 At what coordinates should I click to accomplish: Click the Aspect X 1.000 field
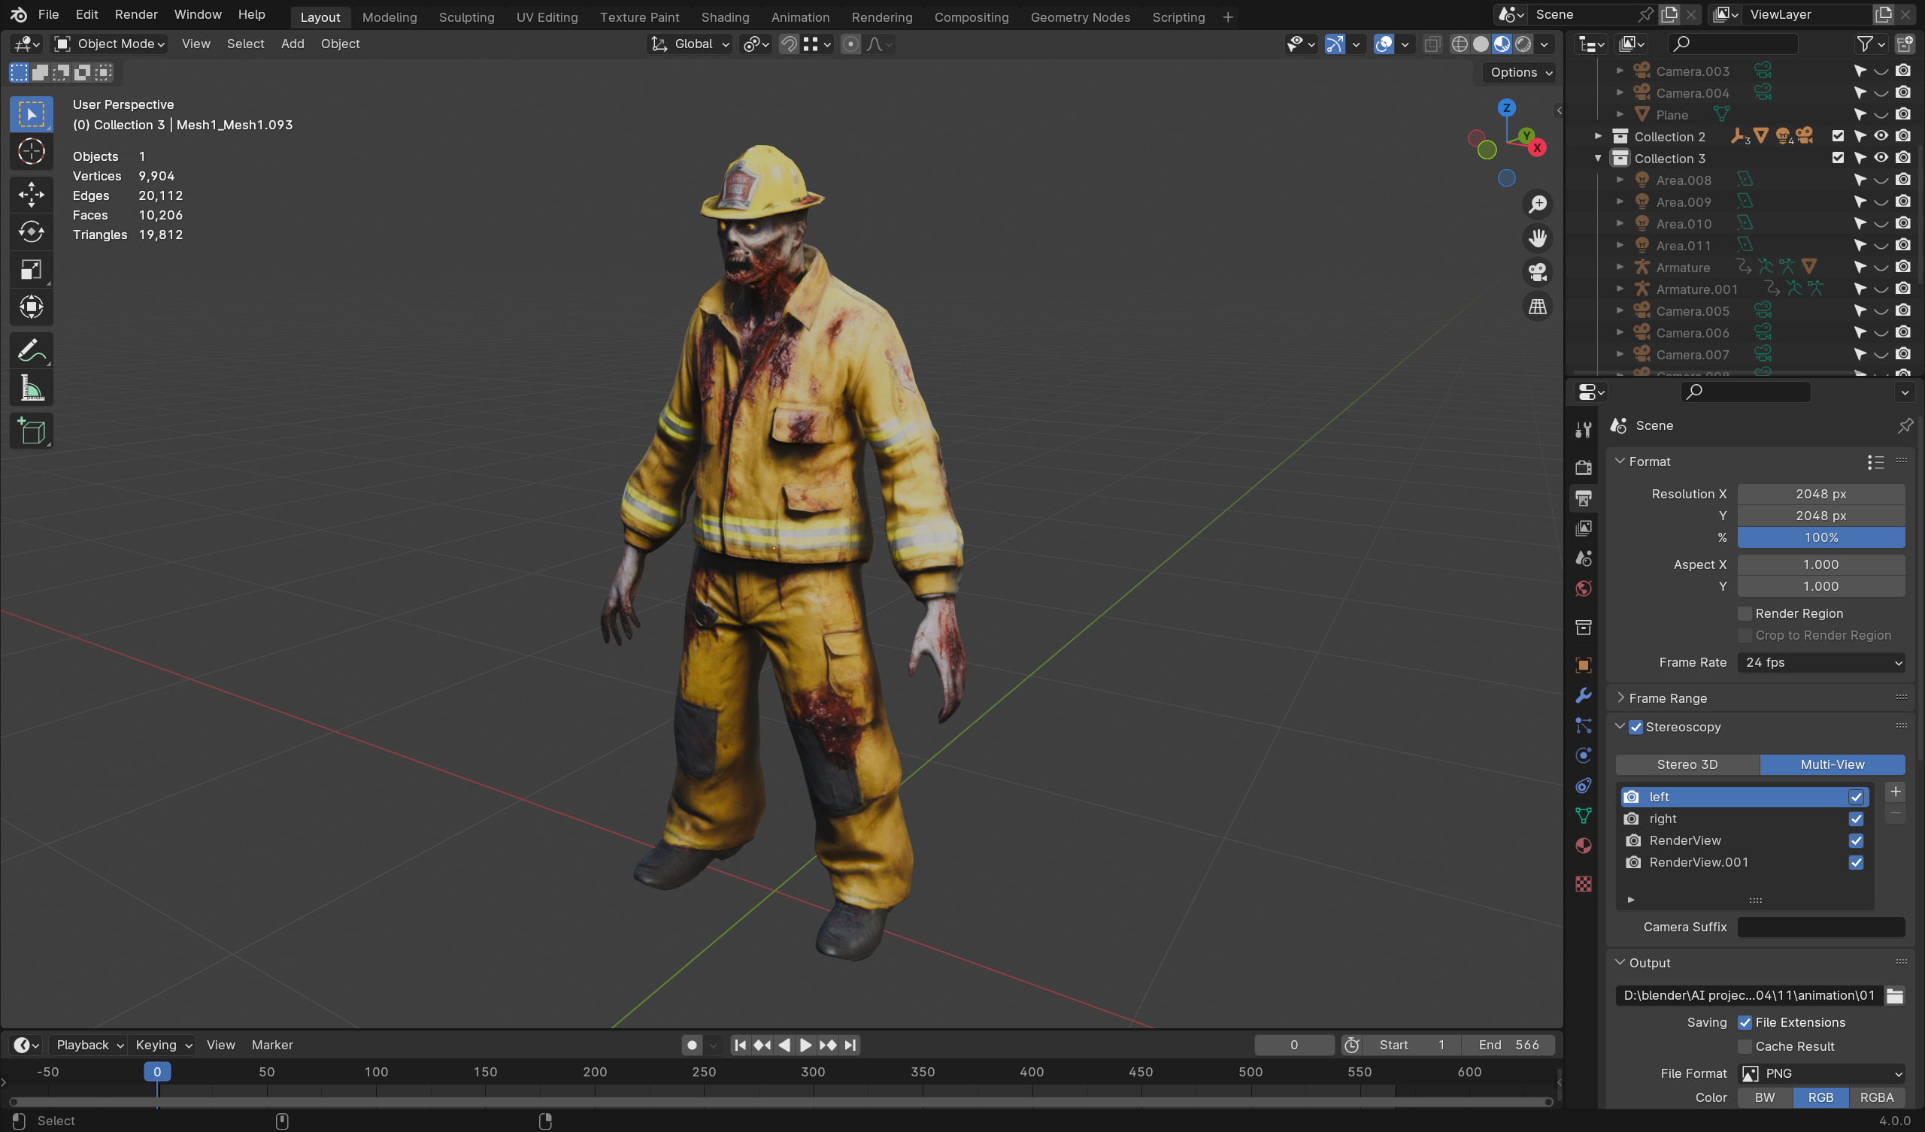click(1821, 565)
